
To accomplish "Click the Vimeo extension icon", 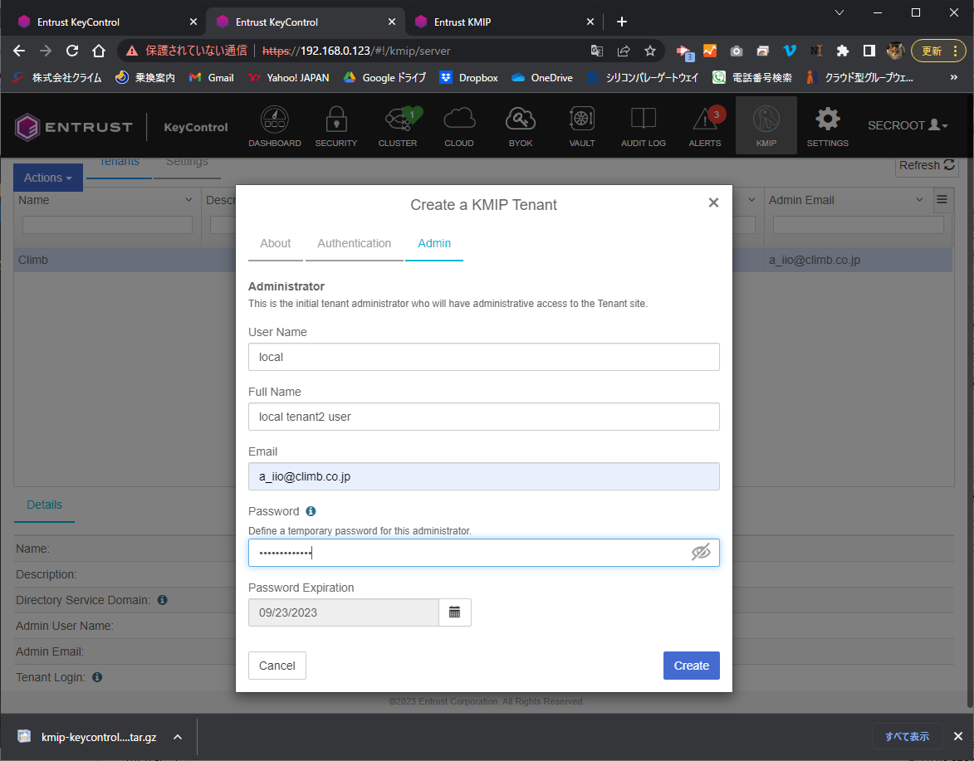I will (790, 51).
